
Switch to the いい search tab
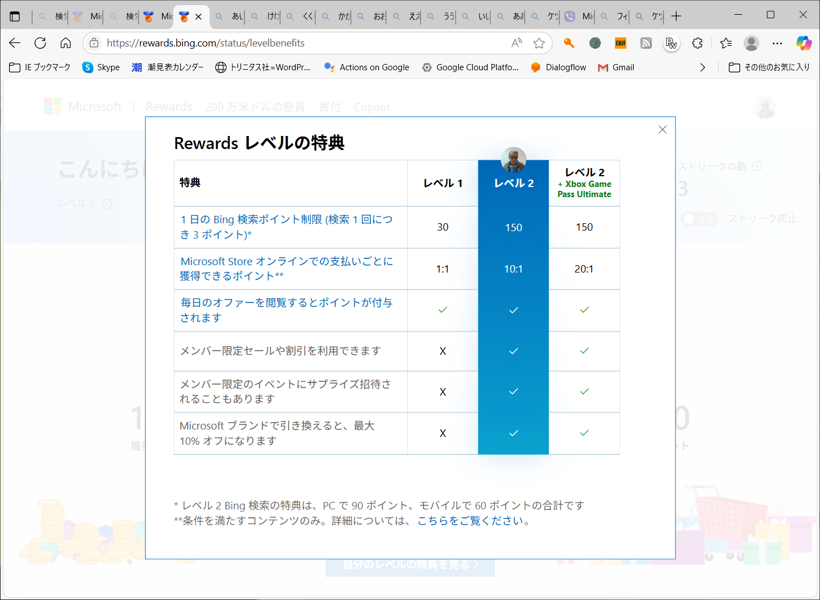pyautogui.click(x=475, y=16)
